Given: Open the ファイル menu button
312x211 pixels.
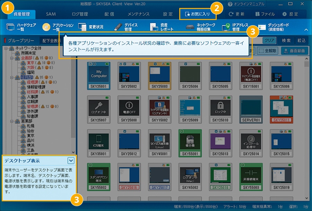Looking at the screenshot, I should (x=265, y=14).
